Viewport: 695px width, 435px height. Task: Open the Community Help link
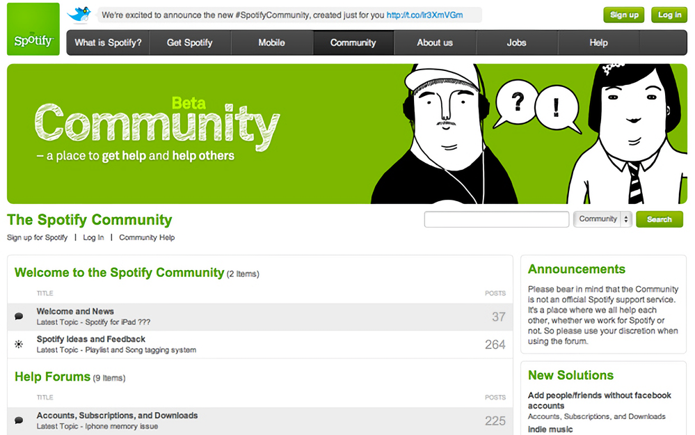point(147,237)
